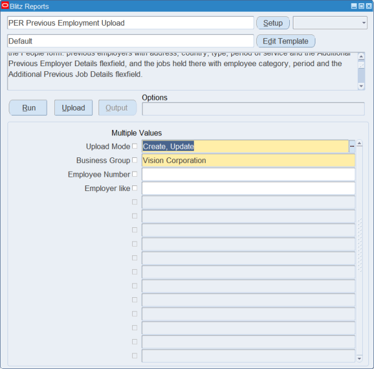Open the dropdown next to Setup
Image resolution: width=374 pixels, height=369 pixels.
pos(330,23)
